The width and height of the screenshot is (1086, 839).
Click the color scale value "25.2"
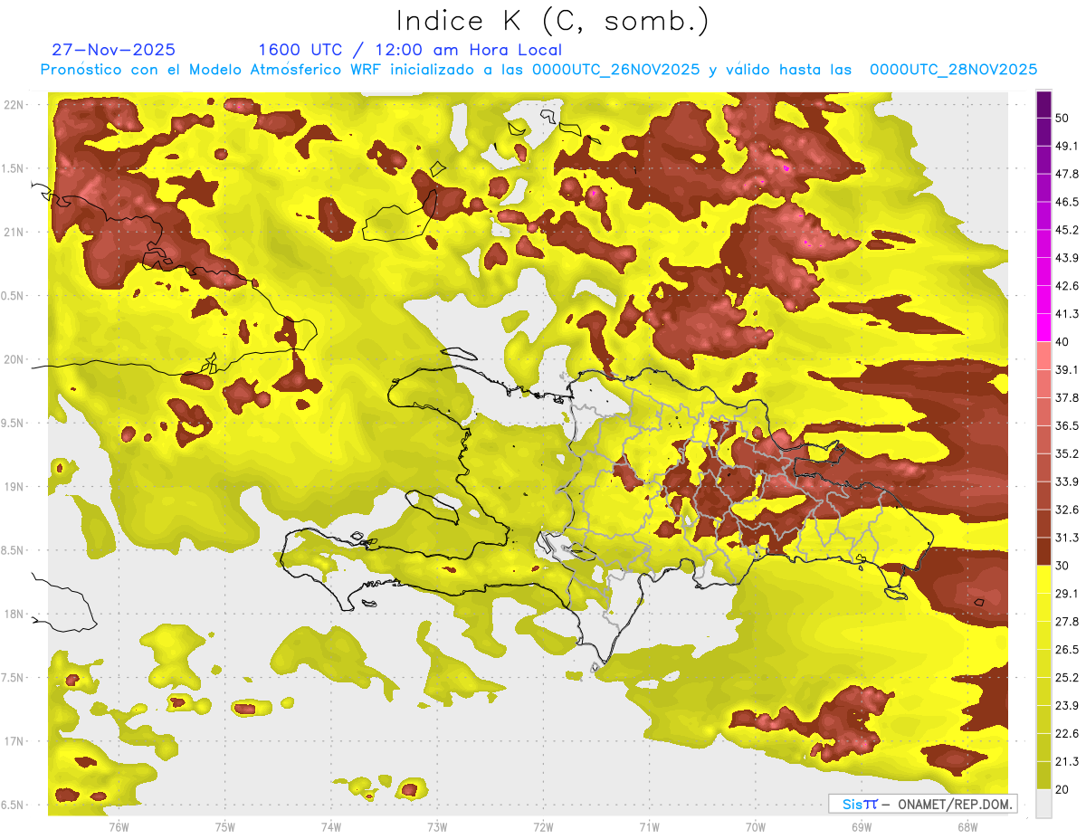1067,678
